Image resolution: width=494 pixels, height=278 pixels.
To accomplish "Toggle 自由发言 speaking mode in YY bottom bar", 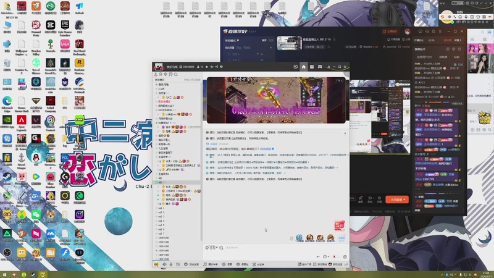I will (x=191, y=264).
